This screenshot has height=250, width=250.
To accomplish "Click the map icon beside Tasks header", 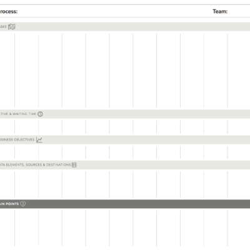I will pyautogui.click(x=12, y=27).
